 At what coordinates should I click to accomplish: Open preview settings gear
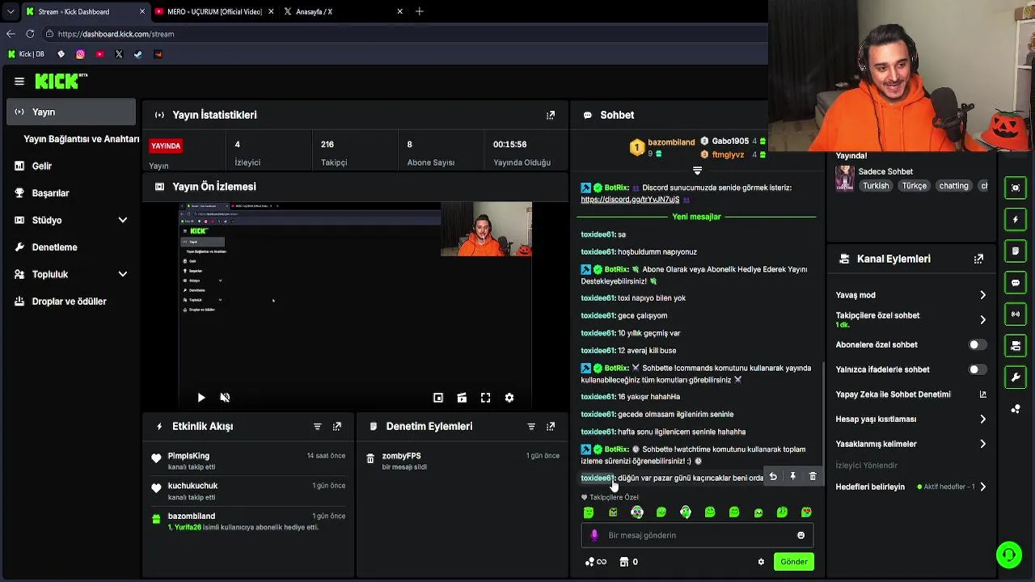click(x=509, y=398)
